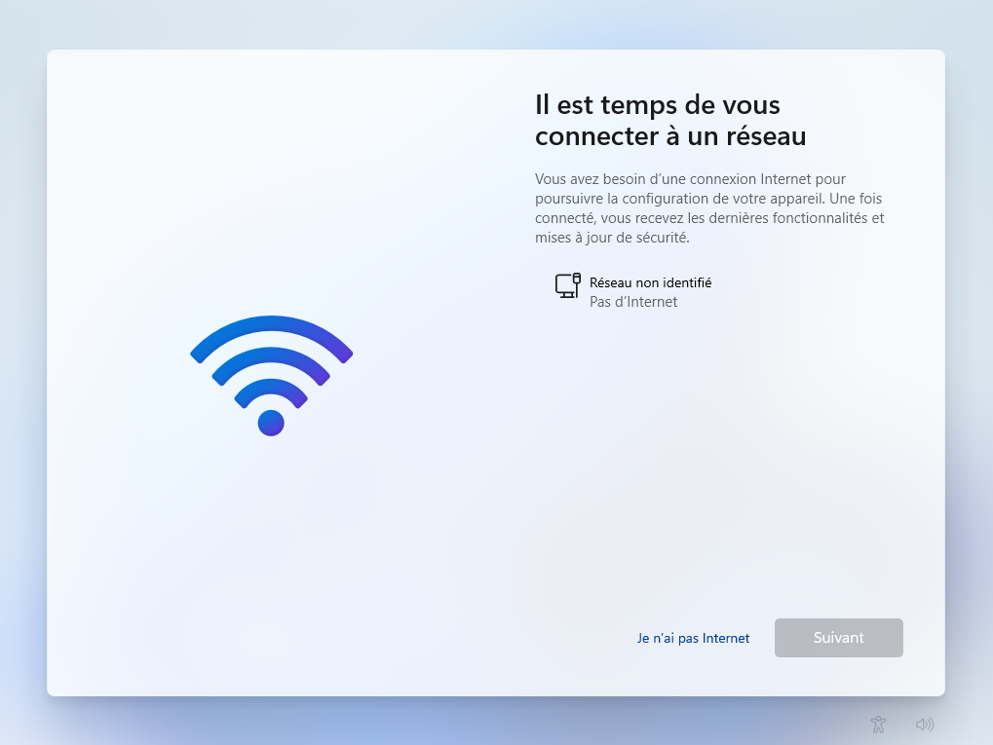
Task: Click the dot at the base of the Wi-Fi symbol
Action: [x=271, y=423]
